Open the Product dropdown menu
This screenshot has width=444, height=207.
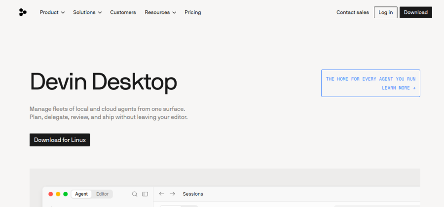coord(52,12)
